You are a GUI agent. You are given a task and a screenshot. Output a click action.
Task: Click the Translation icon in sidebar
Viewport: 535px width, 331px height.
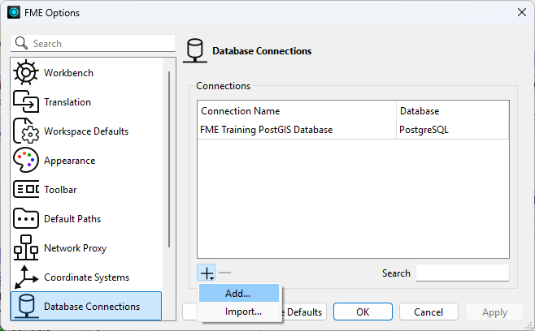[26, 101]
